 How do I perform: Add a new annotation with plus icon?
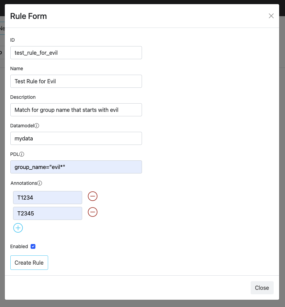18,228
